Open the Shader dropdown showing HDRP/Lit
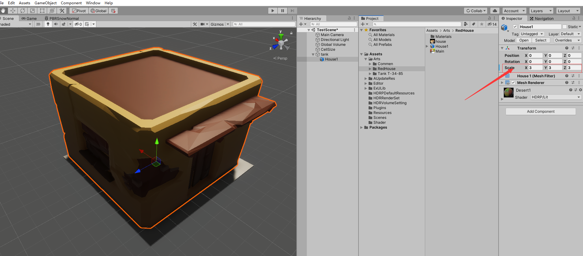Viewport: 583px width, 256px height. [x=556, y=97]
